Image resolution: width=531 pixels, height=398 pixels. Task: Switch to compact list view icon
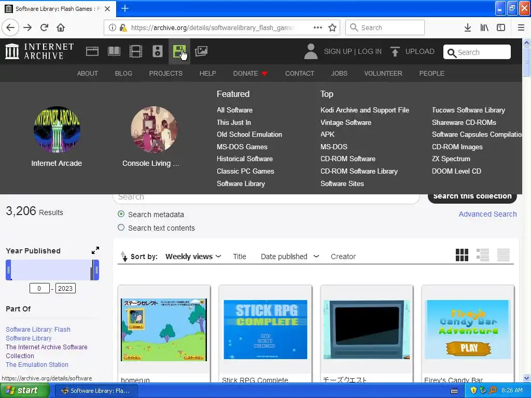pyautogui.click(x=504, y=255)
